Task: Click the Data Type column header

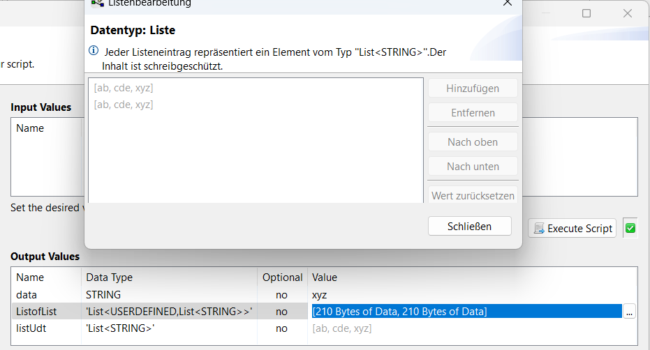Action: (x=110, y=277)
